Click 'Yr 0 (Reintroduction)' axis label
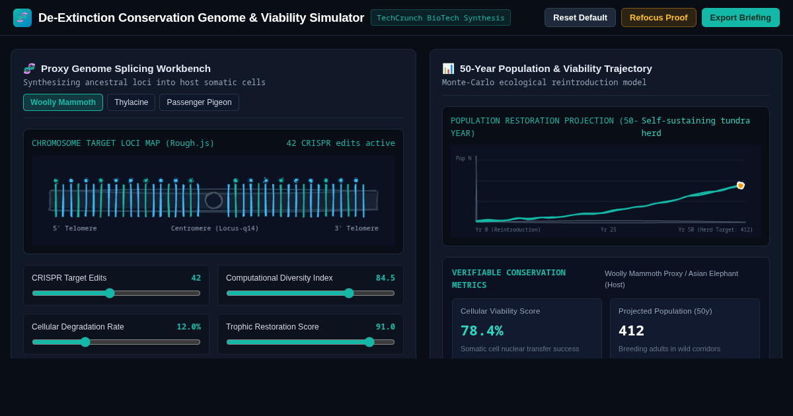The width and height of the screenshot is (793, 416). tap(508, 230)
